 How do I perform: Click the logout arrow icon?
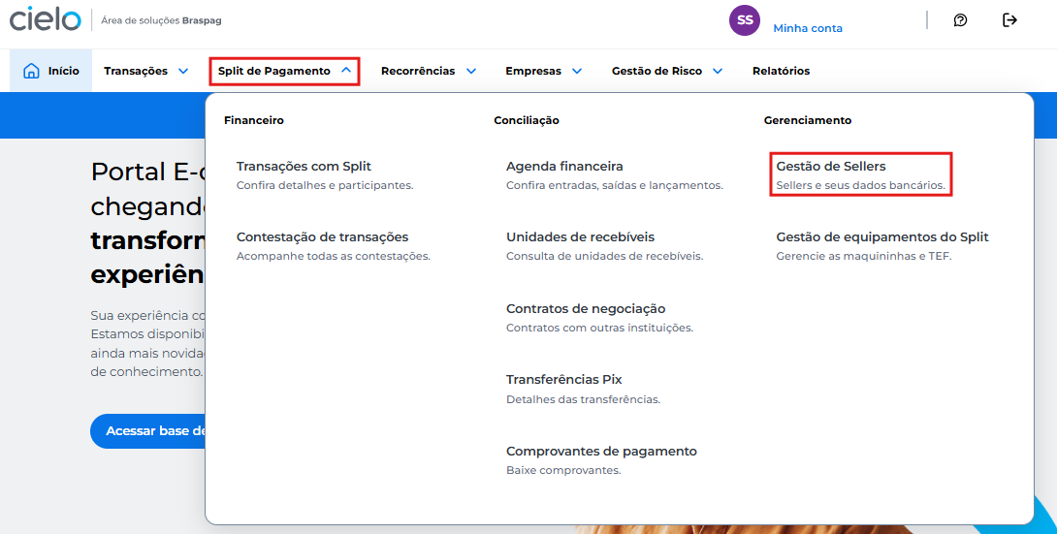(1009, 19)
